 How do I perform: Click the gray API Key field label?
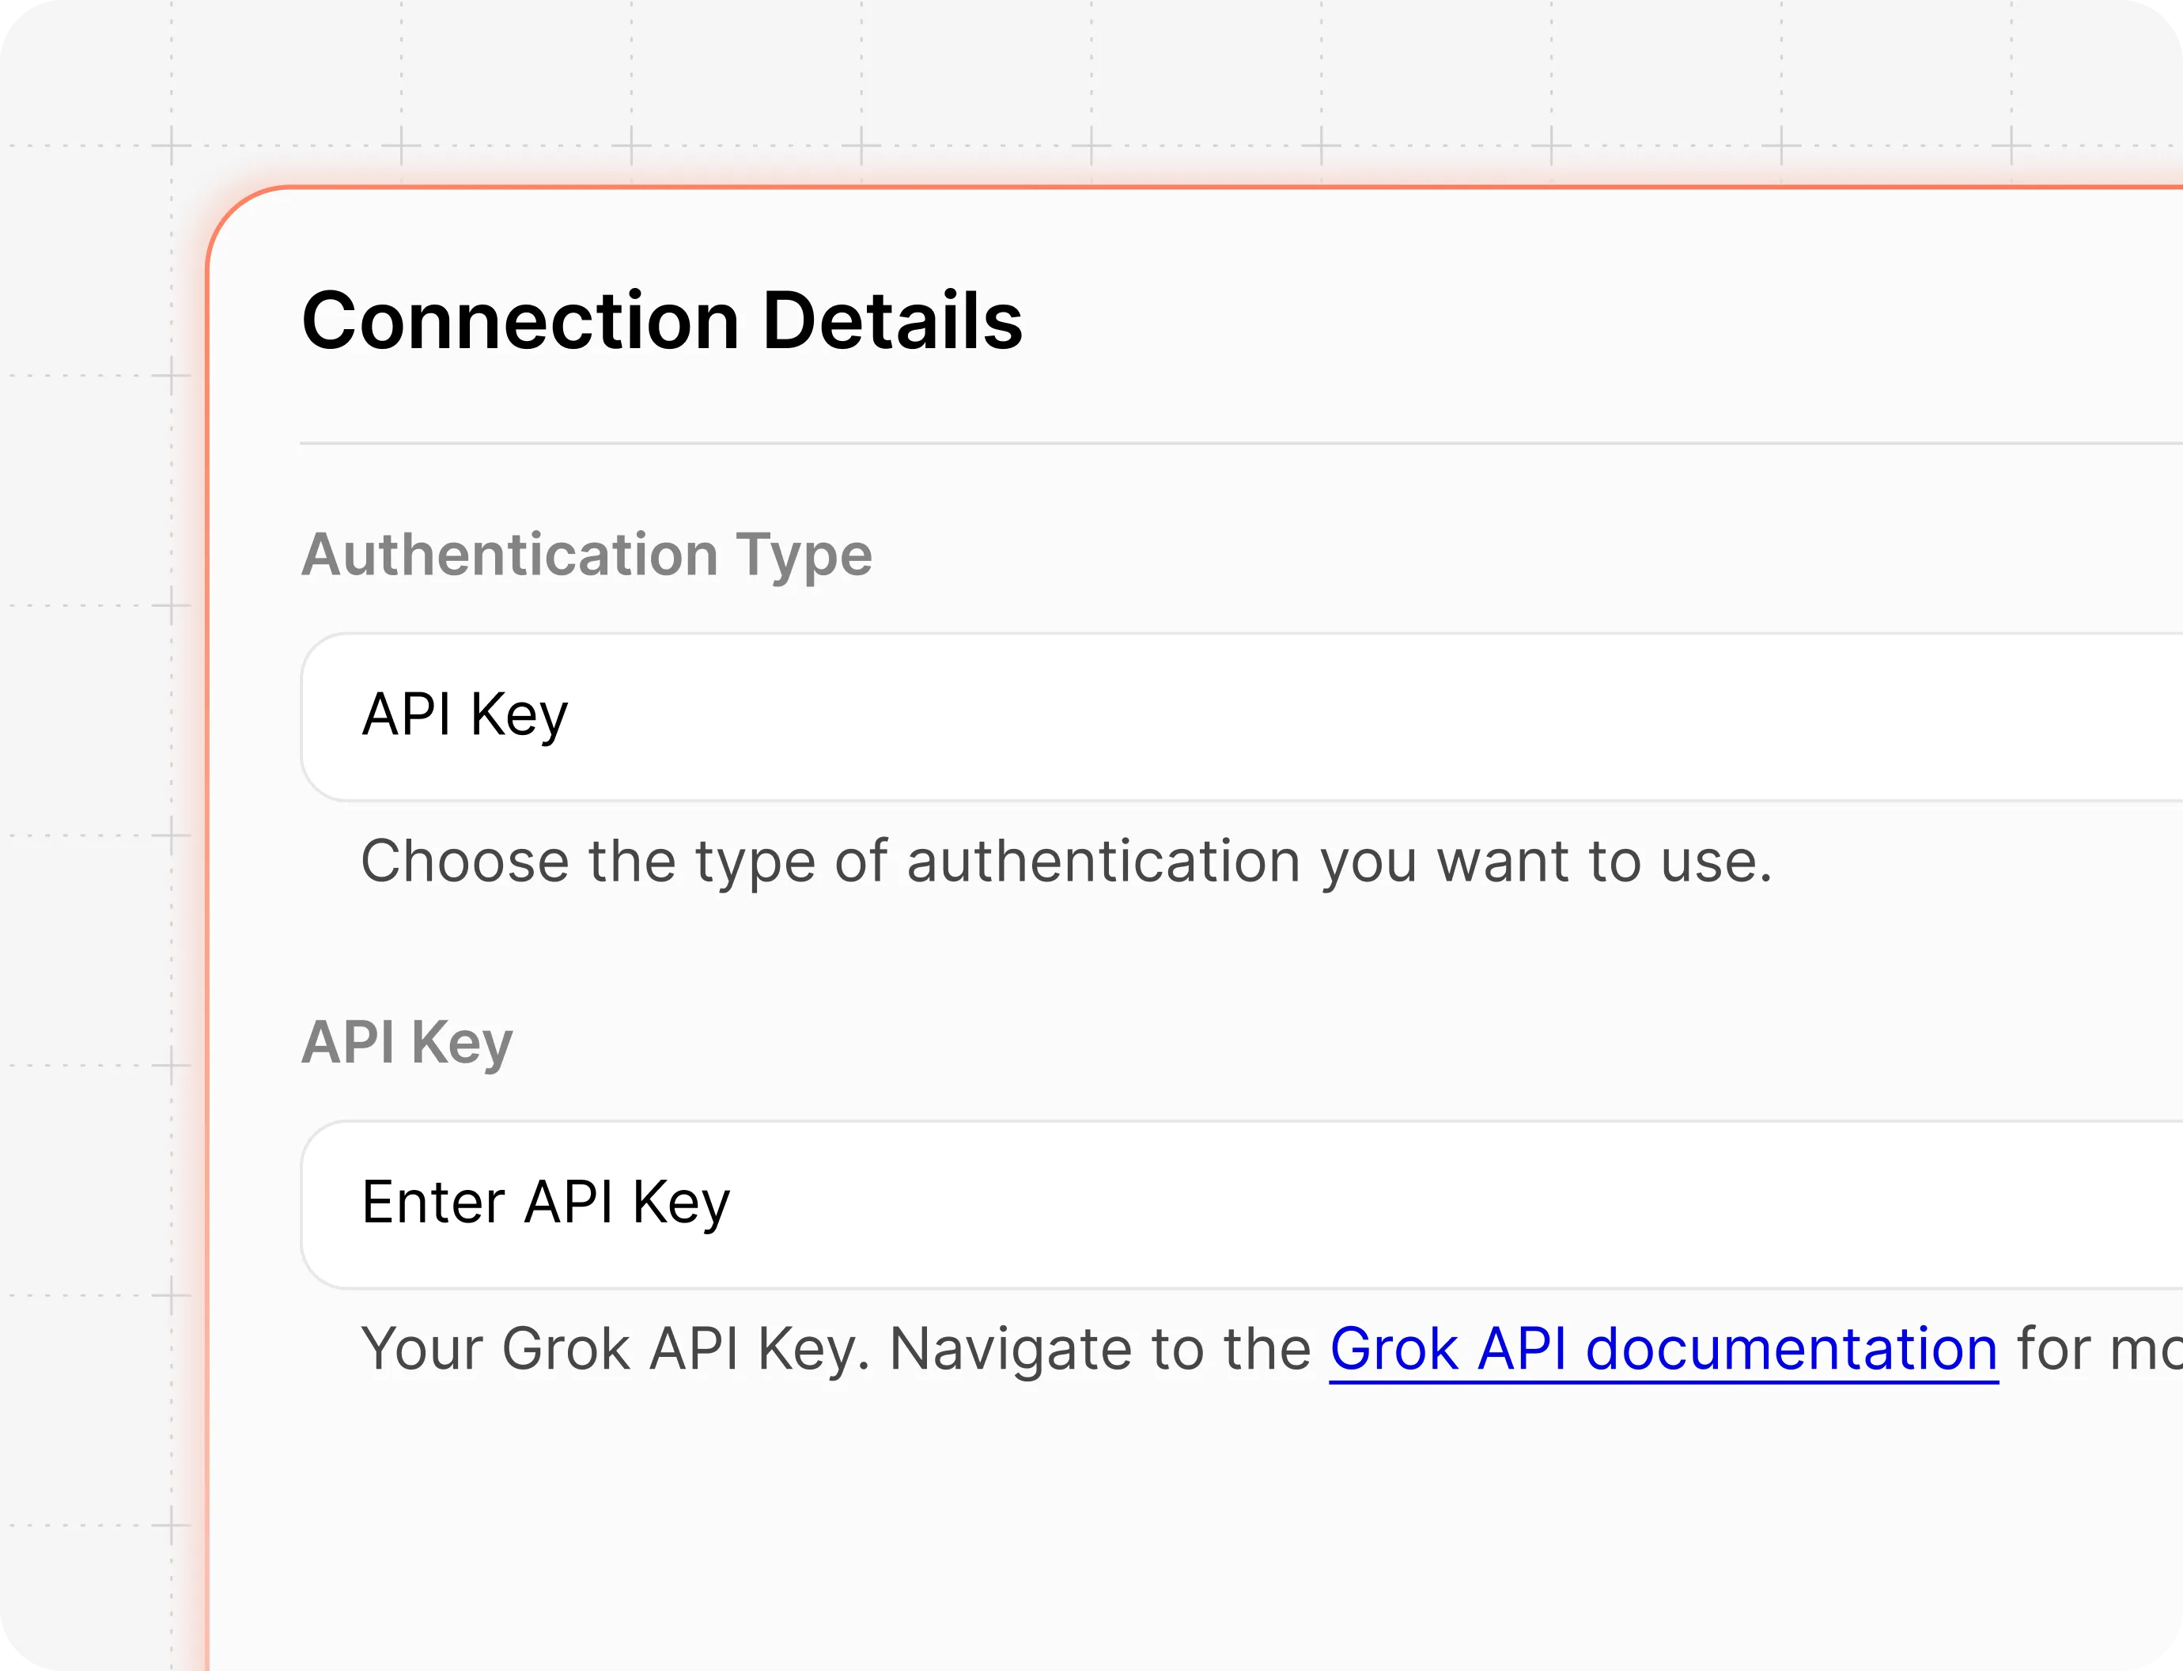(x=407, y=1042)
